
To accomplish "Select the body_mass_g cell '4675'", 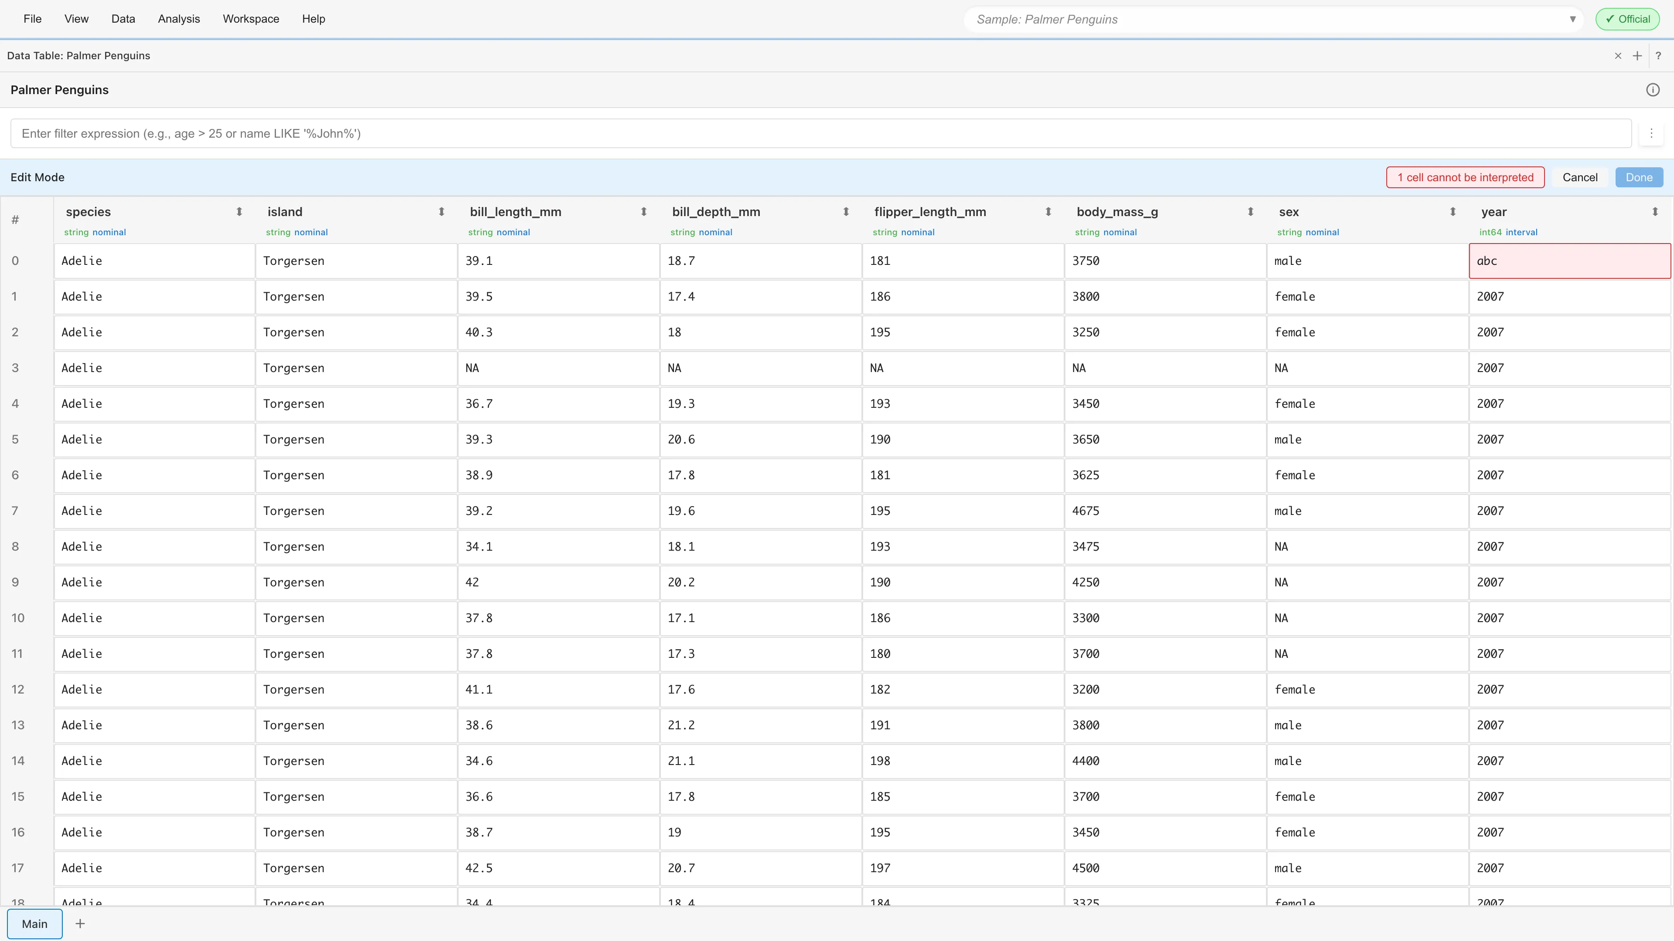I will 1165,511.
